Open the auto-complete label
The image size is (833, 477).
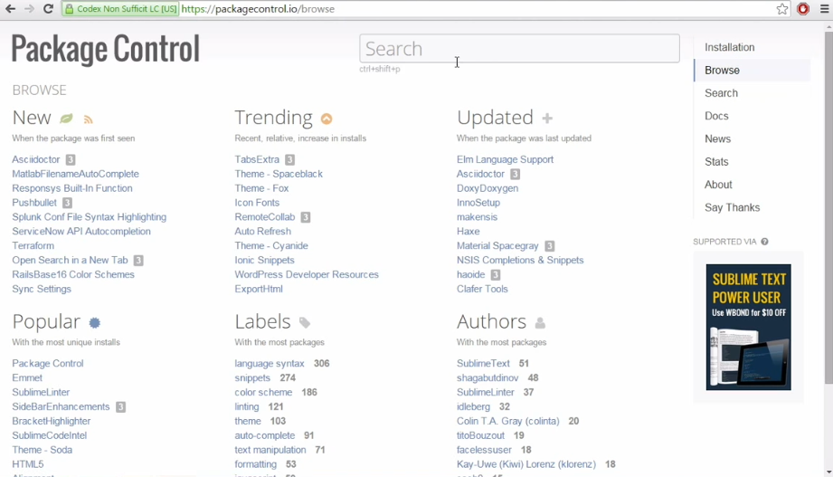pos(265,435)
